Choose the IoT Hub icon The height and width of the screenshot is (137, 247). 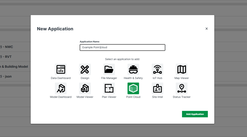point(157,69)
